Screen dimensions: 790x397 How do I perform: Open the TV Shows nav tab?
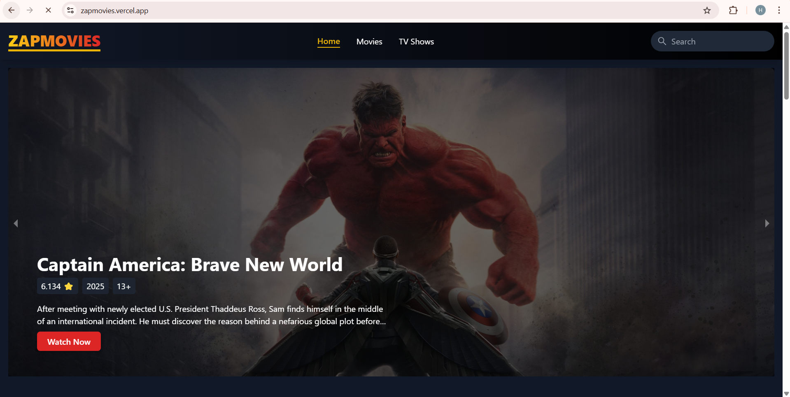(416, 42)
